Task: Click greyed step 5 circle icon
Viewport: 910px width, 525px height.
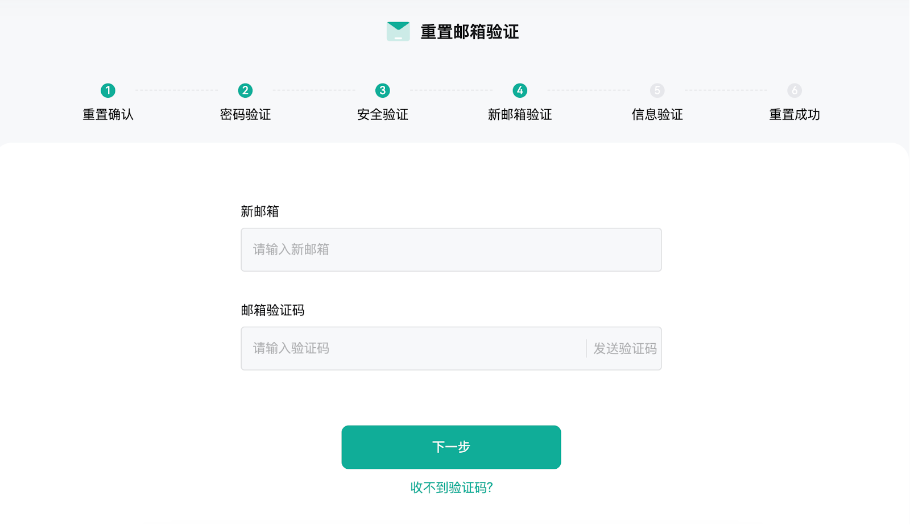Action: pyautogui.click(x=657, y=90)
